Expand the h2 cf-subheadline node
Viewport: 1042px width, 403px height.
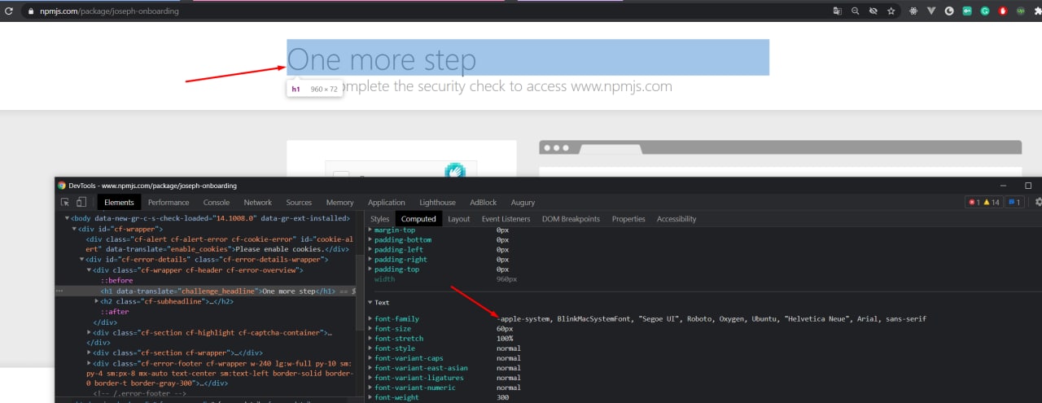[x=97, y=301]
